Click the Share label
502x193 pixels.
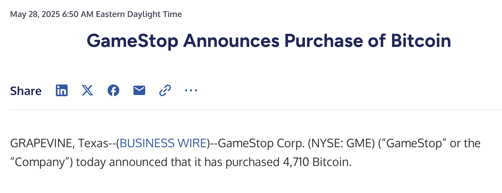[26, 91]
